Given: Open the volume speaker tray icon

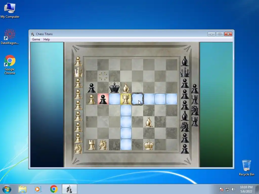Looking at the screenshot, I should click(233, 189).
